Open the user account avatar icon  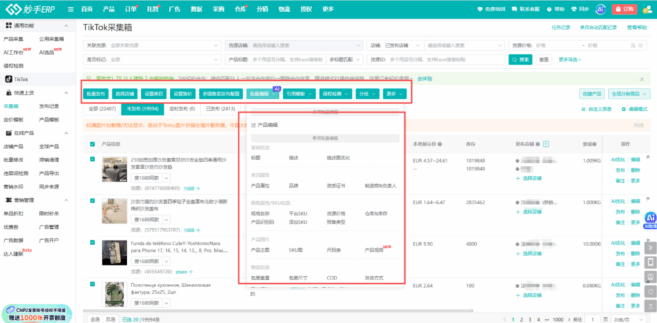click(x=647, y=9)
